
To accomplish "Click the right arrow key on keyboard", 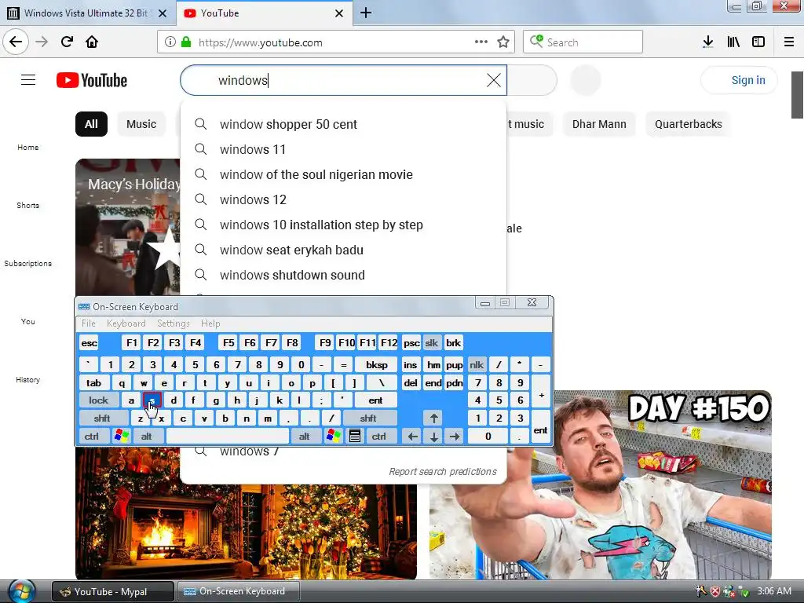I will pos(455,437).
